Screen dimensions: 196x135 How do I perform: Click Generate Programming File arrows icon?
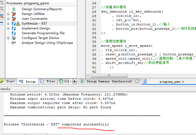tap(14, 33)
